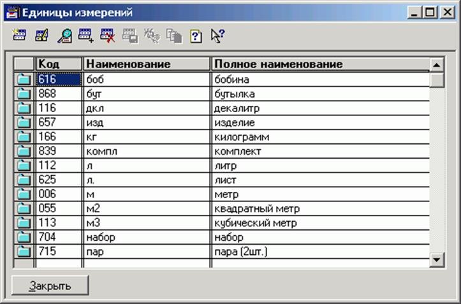Click the full name cell комплект
Image resolution: width=461 pixels, height=304 pixels.
click(321, 151)
